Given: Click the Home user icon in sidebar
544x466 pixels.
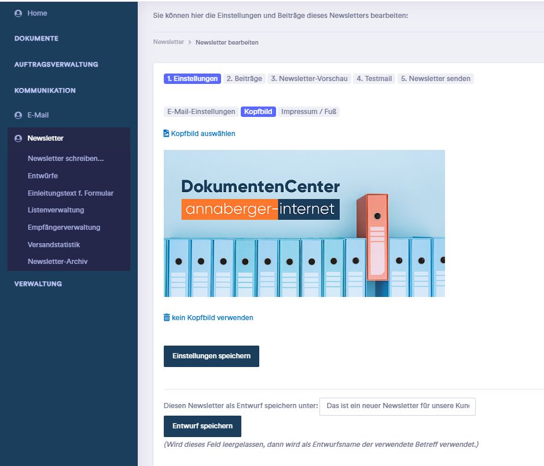Looking at the screenshot, I should pyautogui.click(x=18, y=13).
